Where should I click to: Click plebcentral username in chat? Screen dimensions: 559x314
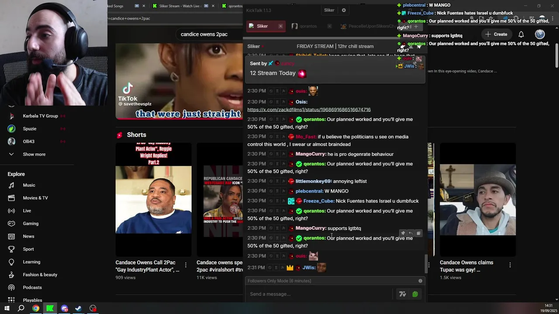point(310,191)
